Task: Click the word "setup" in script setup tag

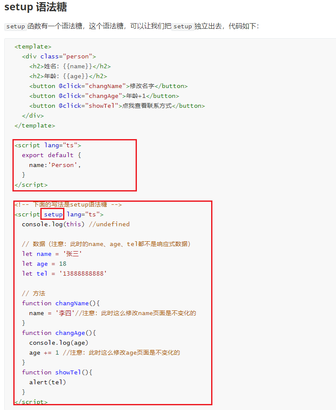Action: tap(53, 214)
